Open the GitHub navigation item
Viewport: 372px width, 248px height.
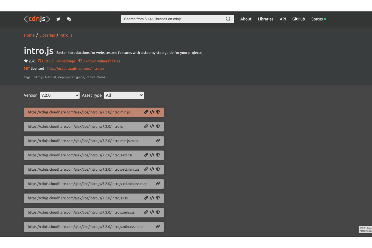pyautogui.click(x=299, y=19)
